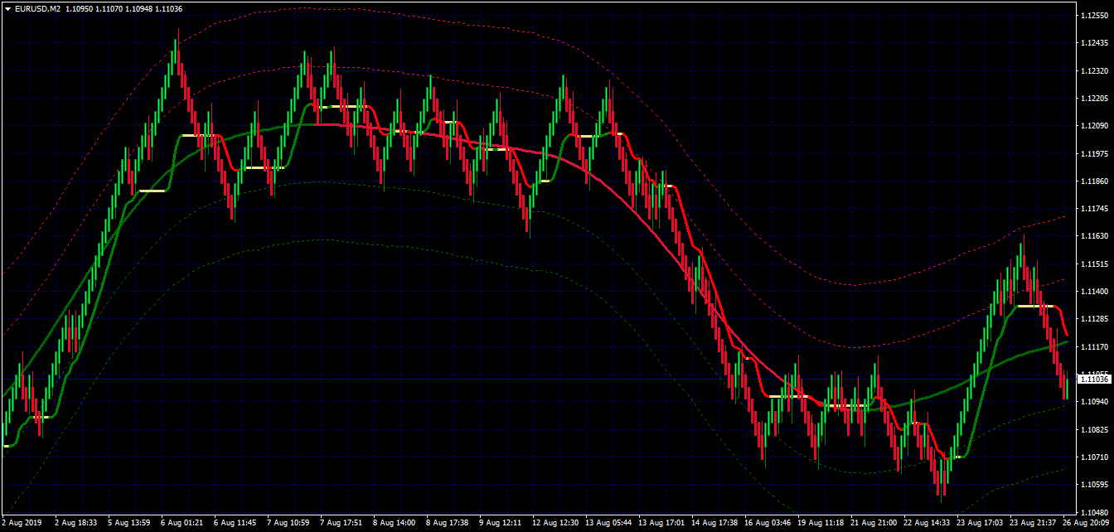This screenshot has width=1114, height=532.
Task: Click the 1.12090 price scale label
Action: [x=1094, y=126]
